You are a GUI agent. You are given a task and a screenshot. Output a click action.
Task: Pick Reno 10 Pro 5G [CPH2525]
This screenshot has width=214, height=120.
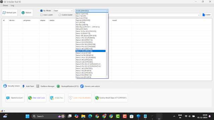(x=91, y=31)
